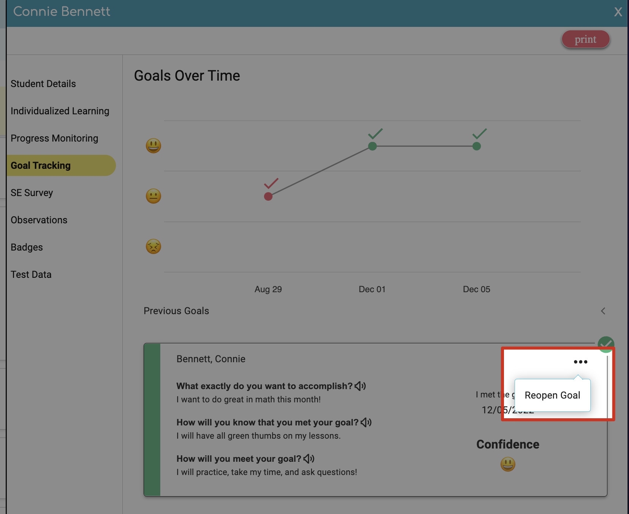Screen dimensions: 629x514
Task: Open the Progress Monitoring section
Action: click(54, 138)
